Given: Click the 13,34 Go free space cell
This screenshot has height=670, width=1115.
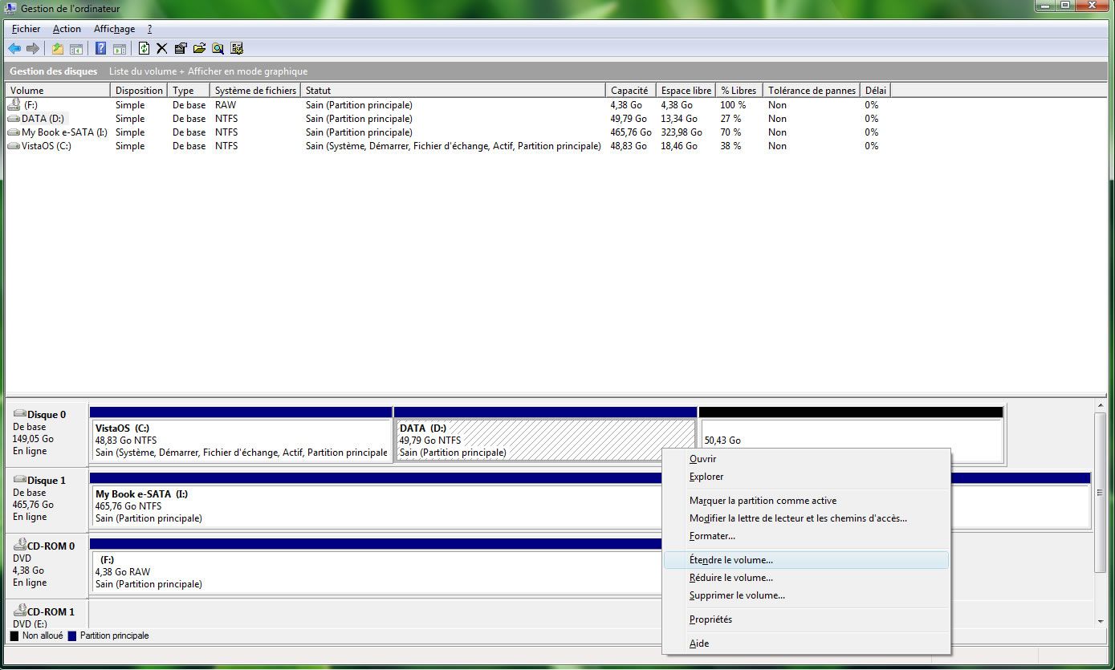Looking at the screenshot, I should 679,119.
